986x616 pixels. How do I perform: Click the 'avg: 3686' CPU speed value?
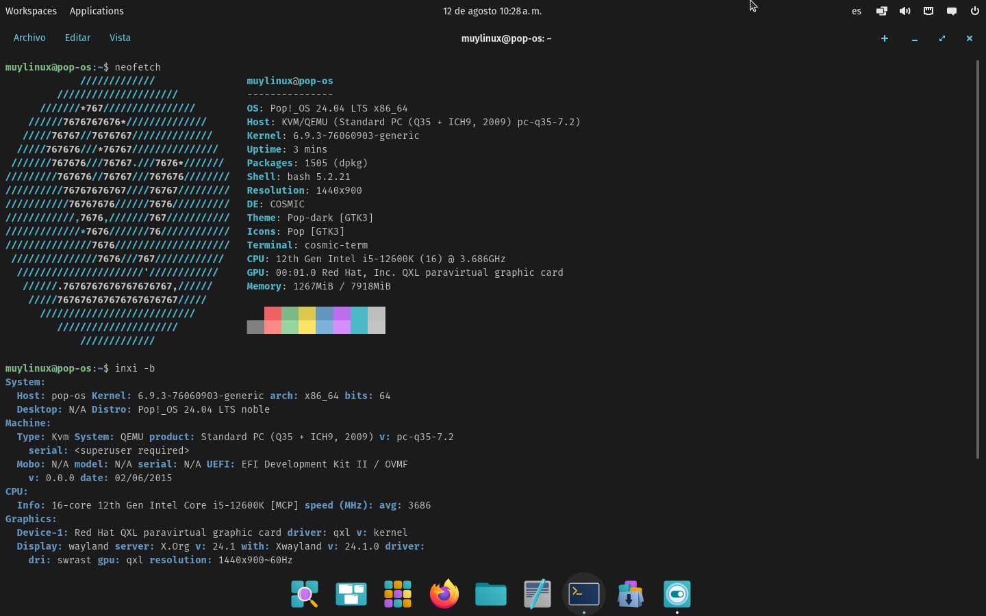(405, 505)
